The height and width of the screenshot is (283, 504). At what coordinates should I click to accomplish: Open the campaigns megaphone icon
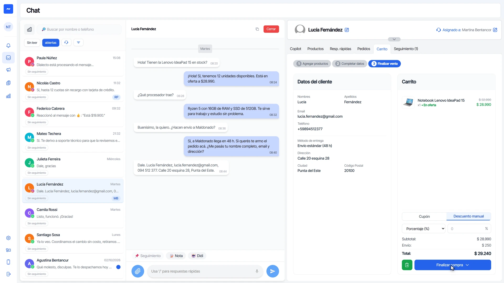(8, 70)
